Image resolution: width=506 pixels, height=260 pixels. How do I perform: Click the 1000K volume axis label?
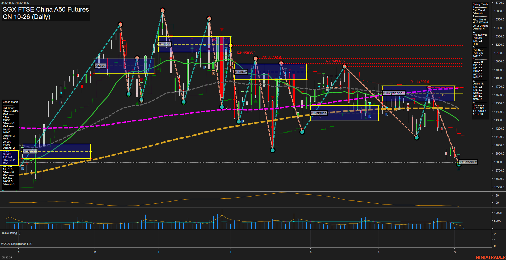click(498, 213)
